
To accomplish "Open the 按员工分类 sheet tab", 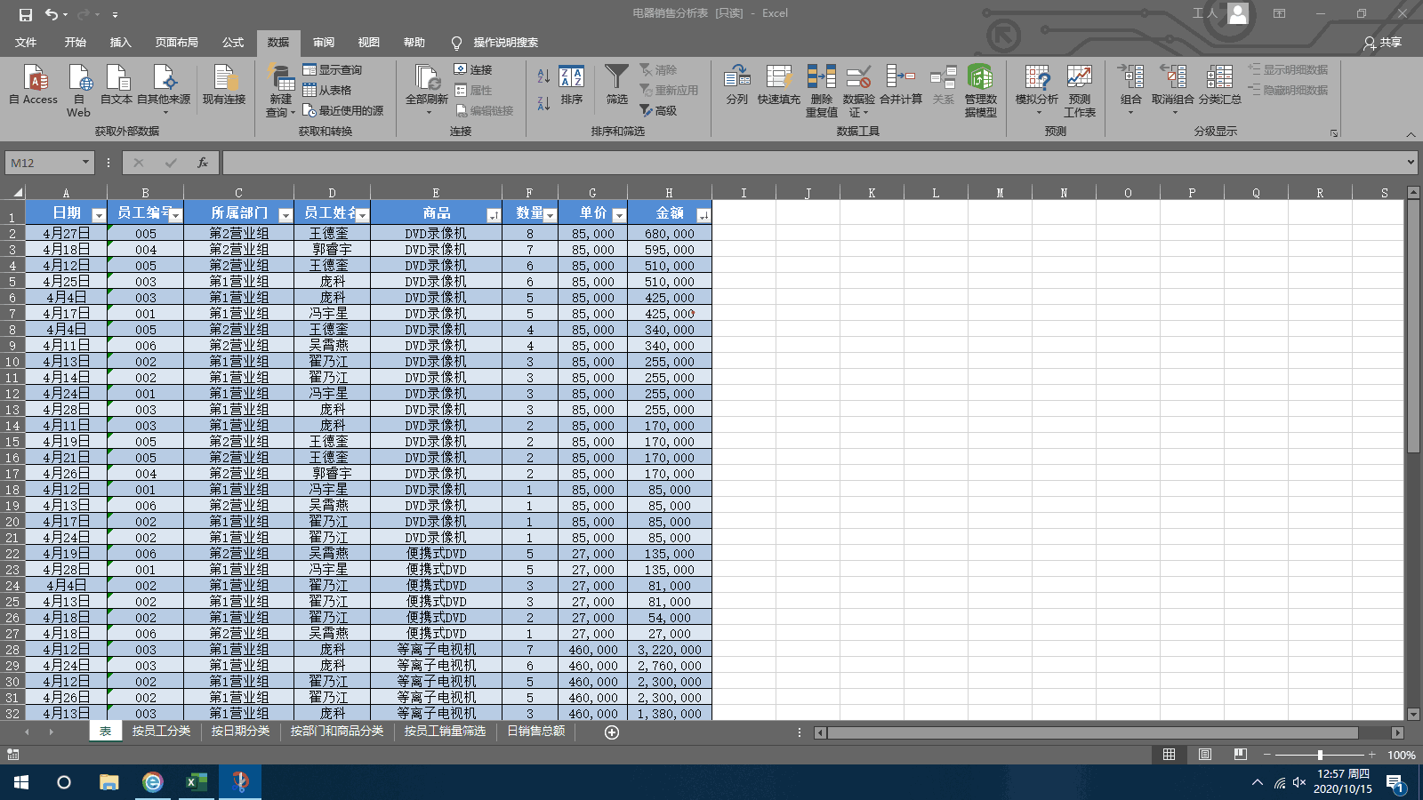I will [161, 732].
